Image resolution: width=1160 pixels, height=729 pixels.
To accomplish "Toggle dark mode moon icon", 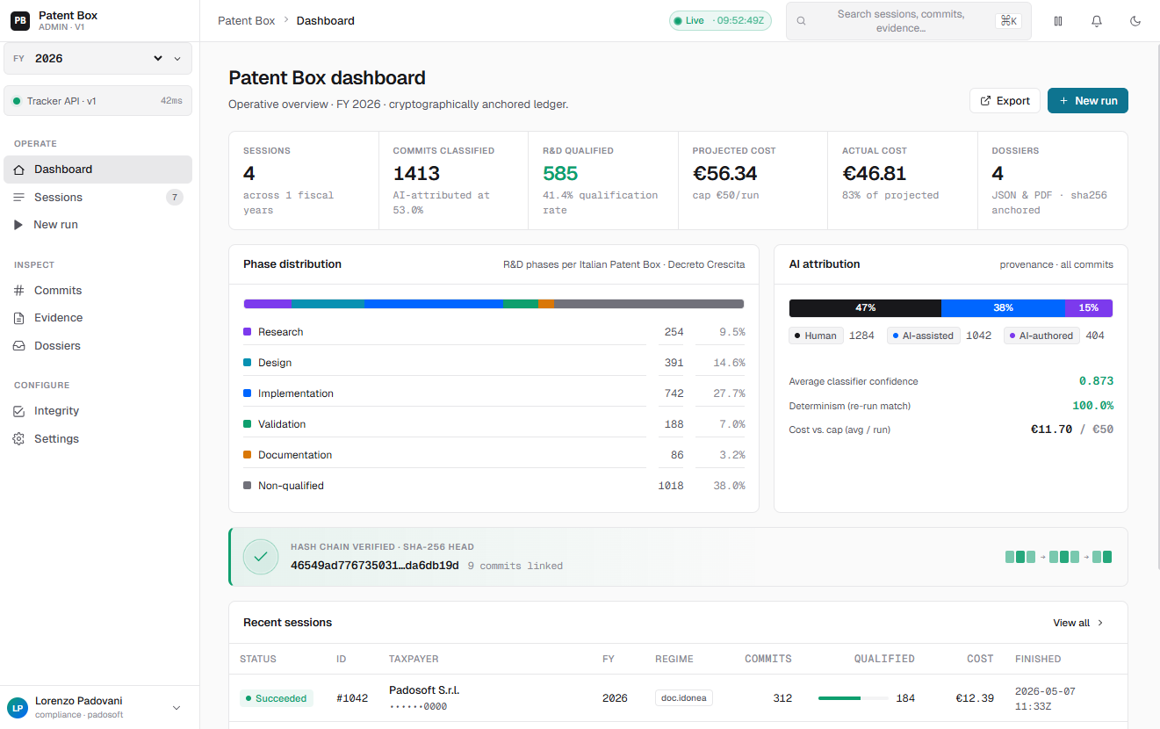I will [x=1135, y=21].
